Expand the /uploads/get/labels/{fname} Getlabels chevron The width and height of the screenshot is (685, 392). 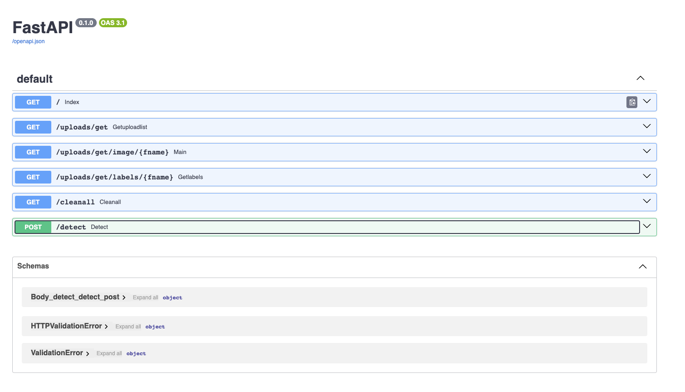647,176
